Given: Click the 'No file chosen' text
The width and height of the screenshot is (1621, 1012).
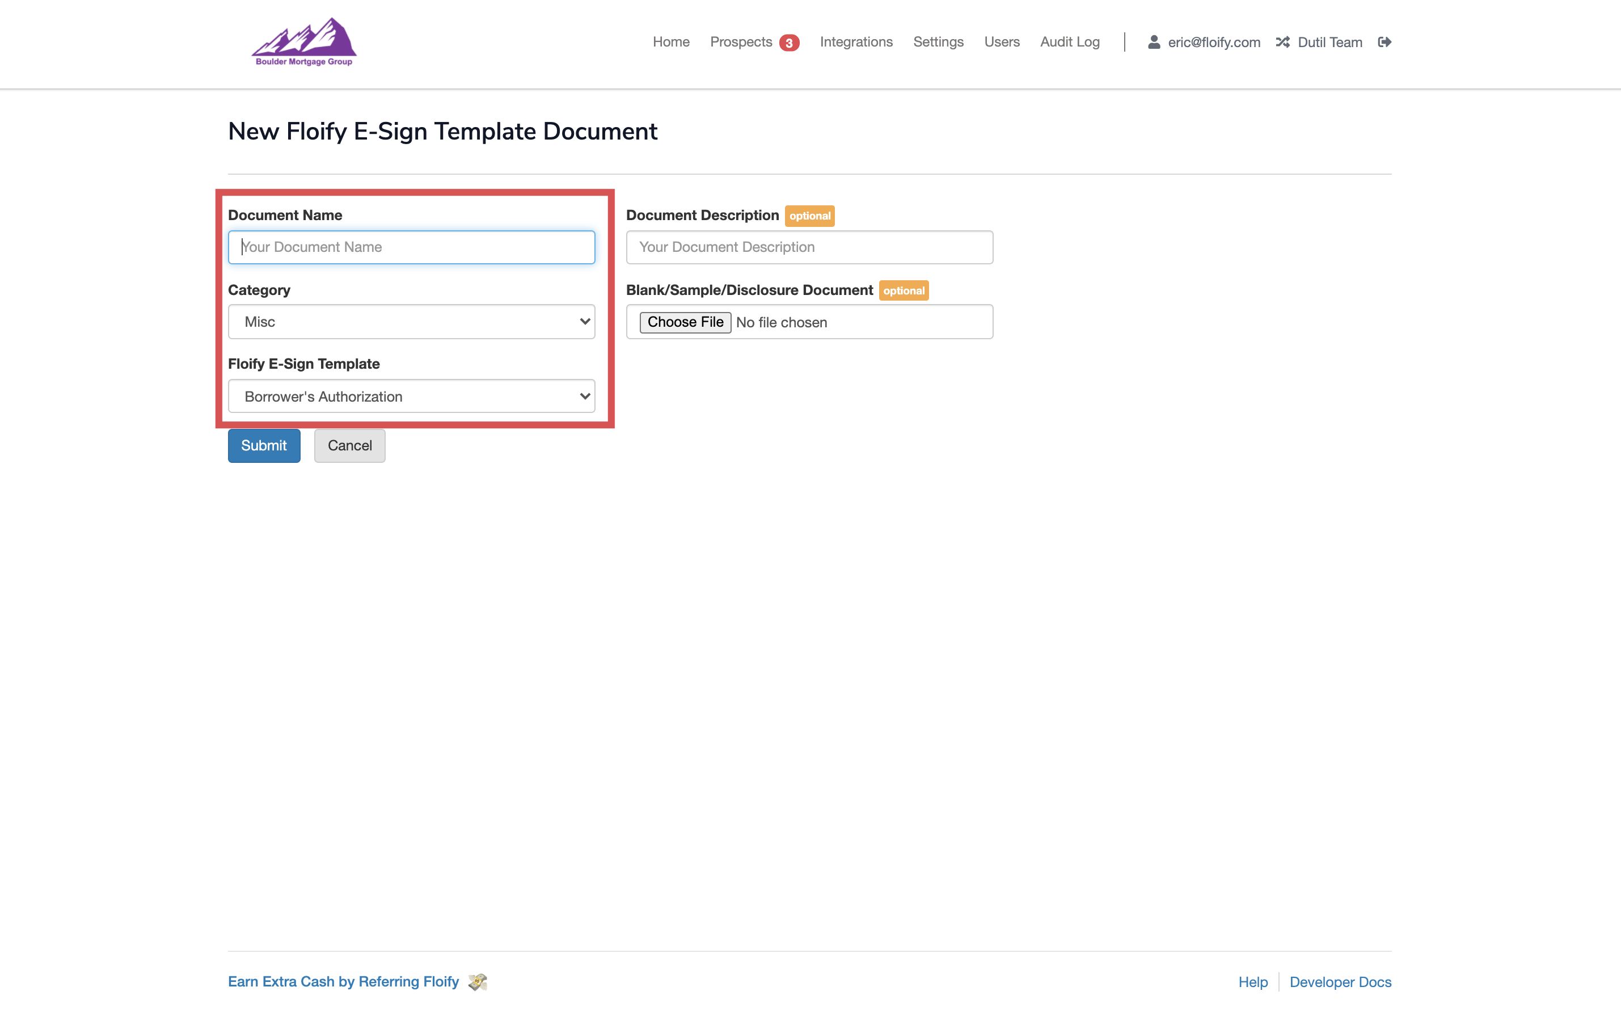Looking at the screenshot, I should pyautogui.click(x=782, y=323).
